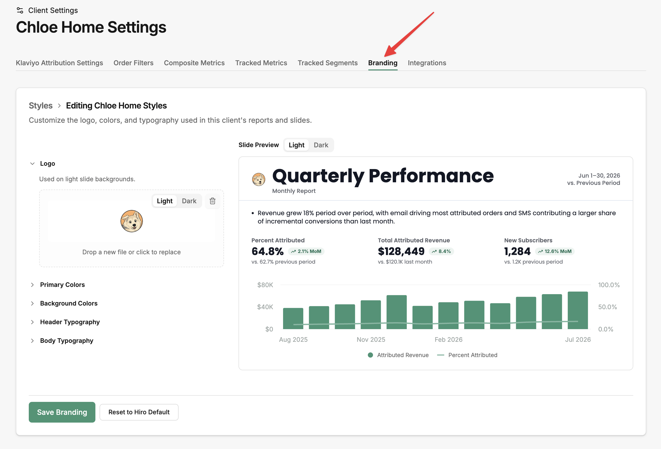Click the 12.6% MoM trend badge

coord(555,251)
